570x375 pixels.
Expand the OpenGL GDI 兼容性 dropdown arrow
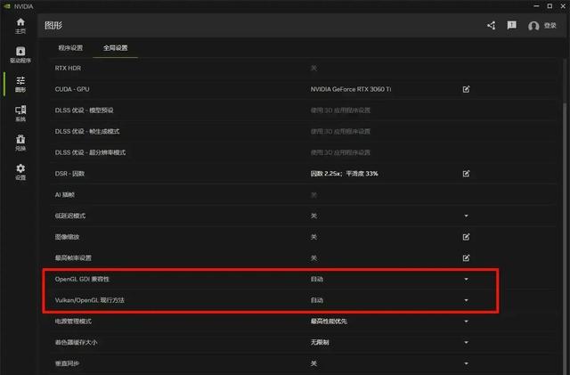(x=466, y=279)
